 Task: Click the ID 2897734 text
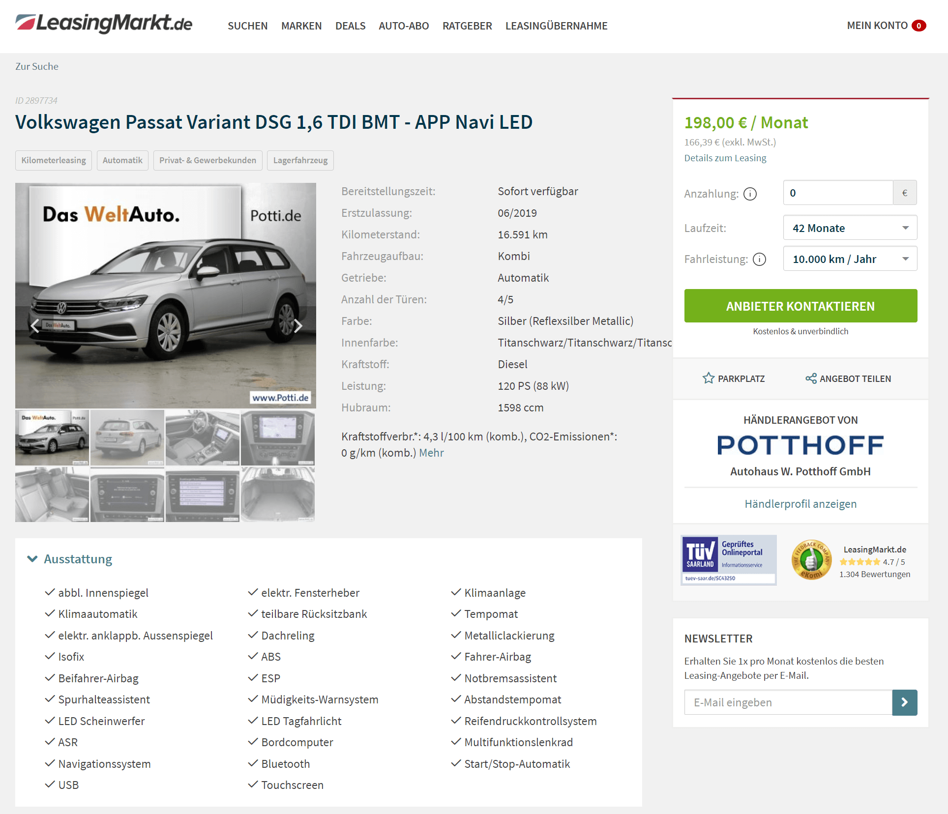pyautogui.click(x=36, y=100)
